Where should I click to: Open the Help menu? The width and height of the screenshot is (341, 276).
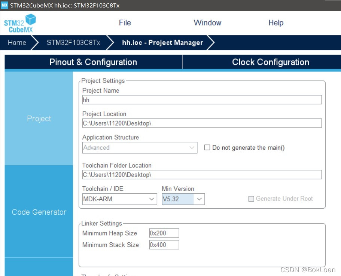click(276, 22)
